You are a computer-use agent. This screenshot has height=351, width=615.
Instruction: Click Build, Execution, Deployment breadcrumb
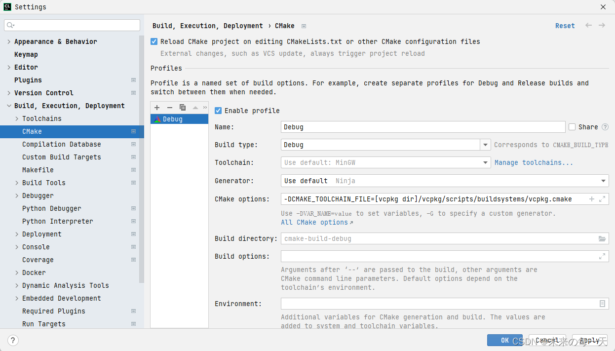(207, 26)
